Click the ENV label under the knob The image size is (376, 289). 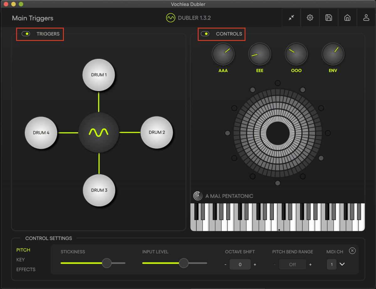(333, 71)
